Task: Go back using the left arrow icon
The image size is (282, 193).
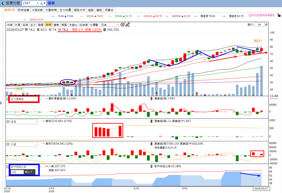Action: [2, 3]
